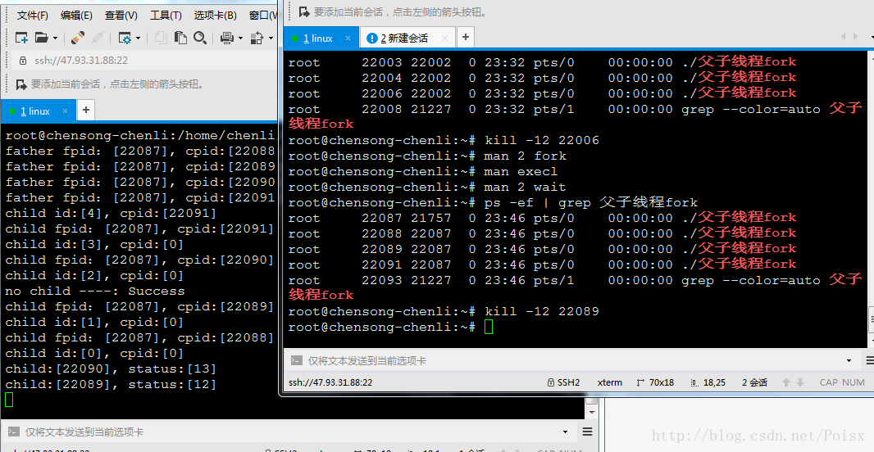
Task: Click the Find magnifier icon in the toolbar
Action: pos(199,38)
